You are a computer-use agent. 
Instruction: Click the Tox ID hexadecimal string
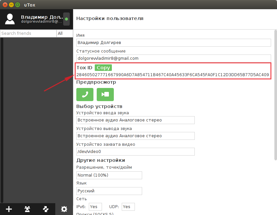(x=173, y=75)
